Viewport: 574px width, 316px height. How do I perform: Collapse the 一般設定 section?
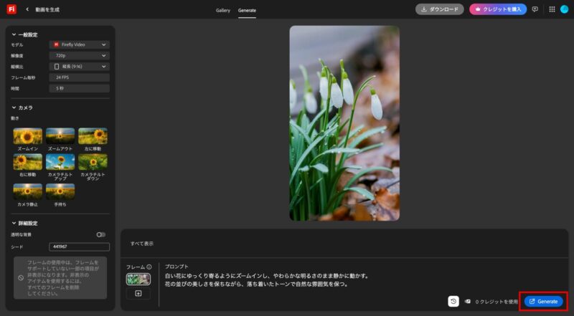14,34
